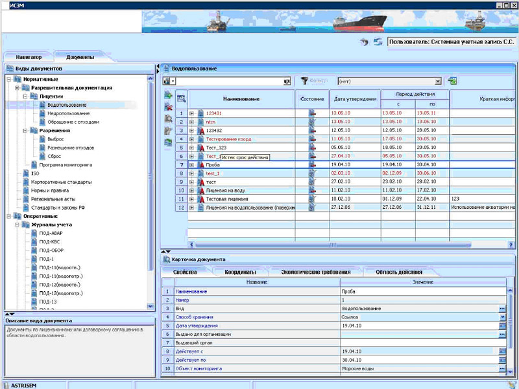519x389 pixels.
Task: Open the Свойства tab
Action: click(185, 272)
